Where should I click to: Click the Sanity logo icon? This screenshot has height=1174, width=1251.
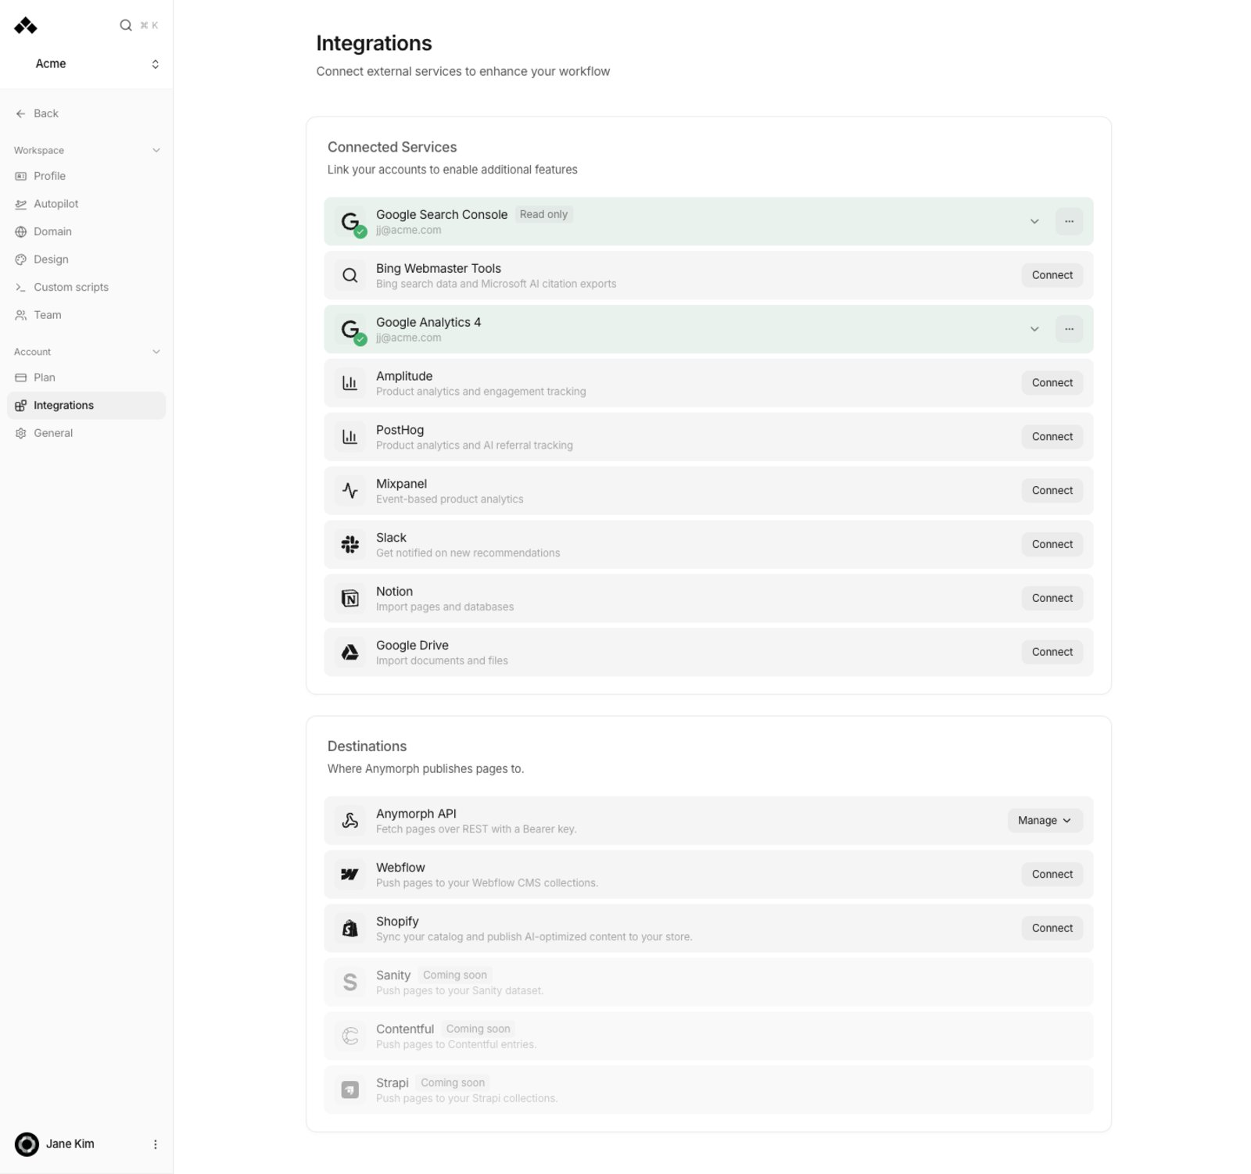(x=350, y=983)
